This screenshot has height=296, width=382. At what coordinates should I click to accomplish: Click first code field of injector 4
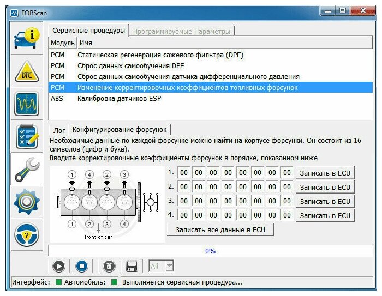pyautogui.click(x=184, y=215)
